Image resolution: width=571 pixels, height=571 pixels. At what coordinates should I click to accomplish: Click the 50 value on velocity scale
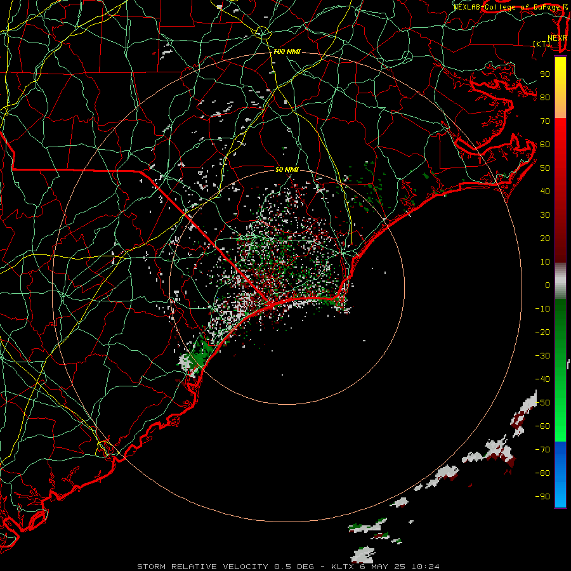pos(545,168)
